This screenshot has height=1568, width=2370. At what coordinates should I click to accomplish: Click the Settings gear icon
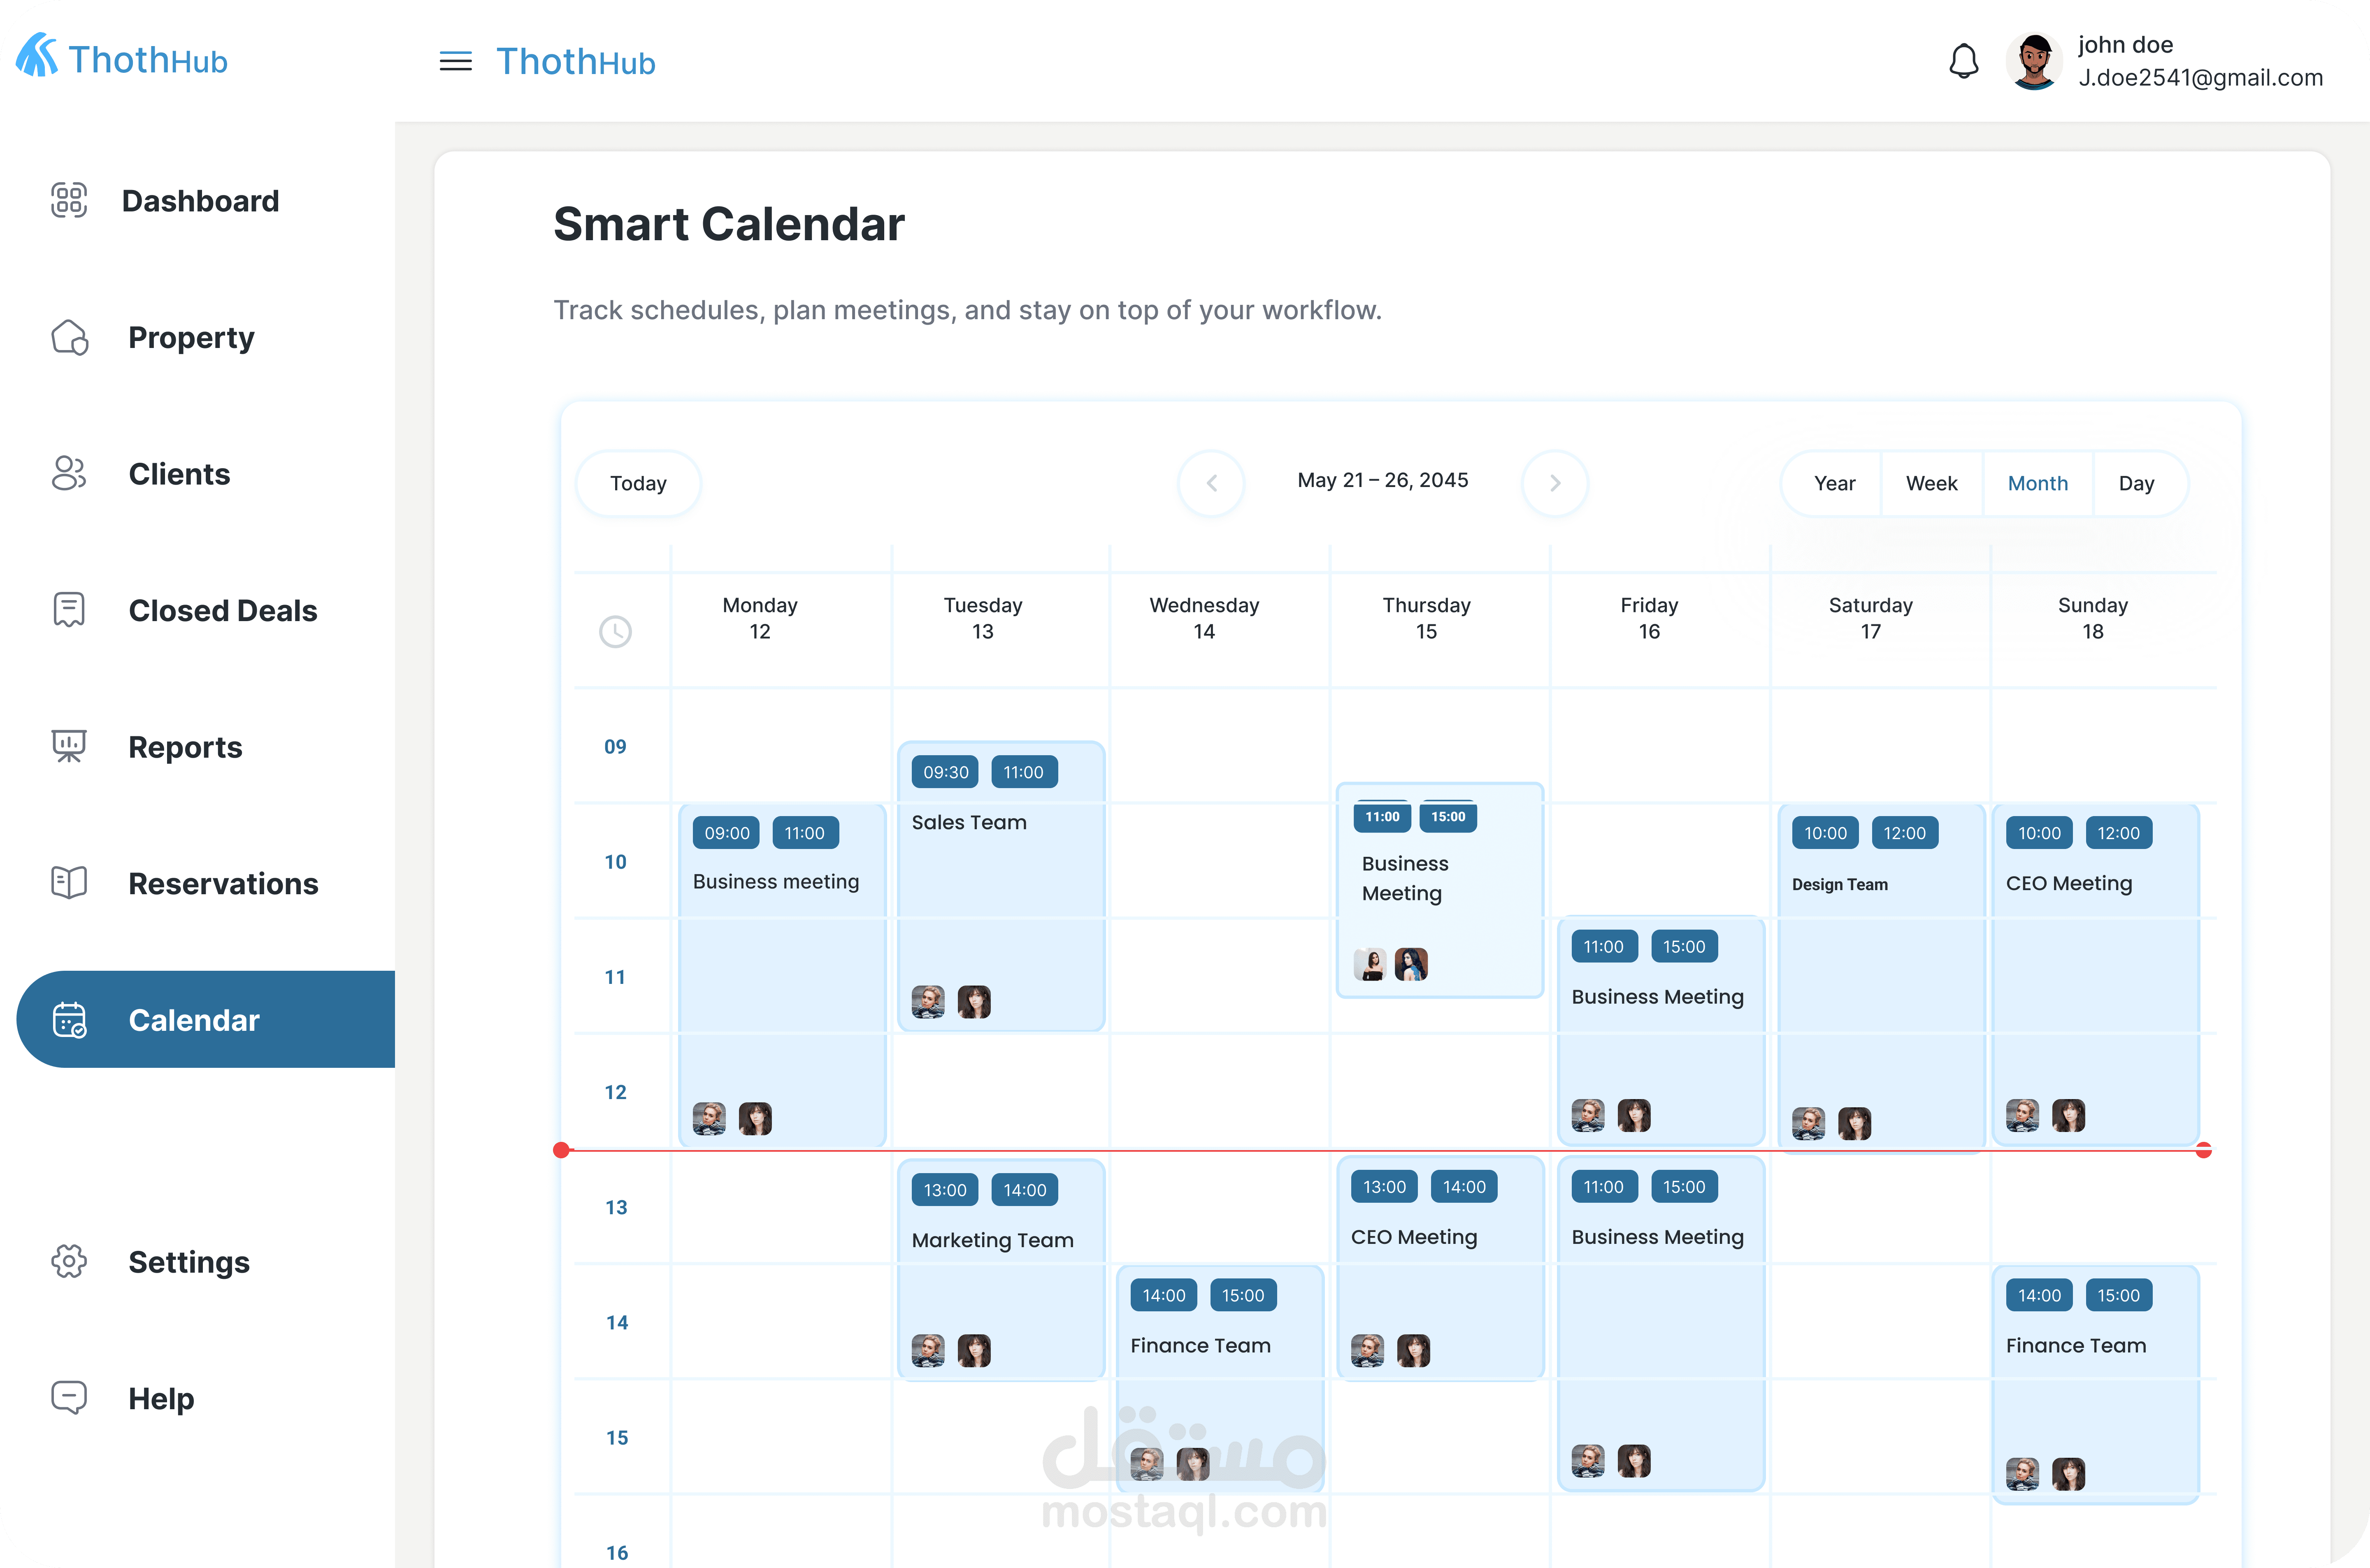tap(69, 1262)
